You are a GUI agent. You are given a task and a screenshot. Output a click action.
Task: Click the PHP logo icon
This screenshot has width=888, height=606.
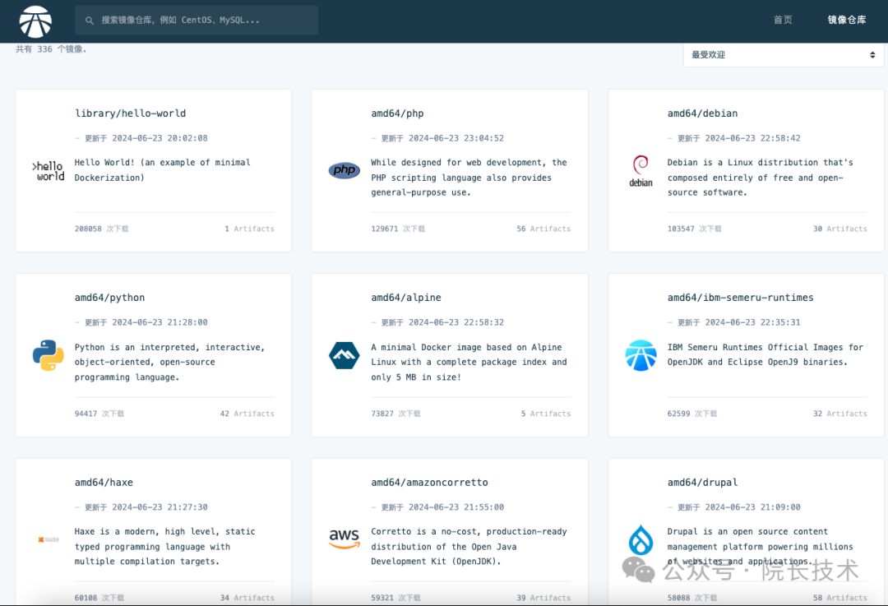coord(345,170)
